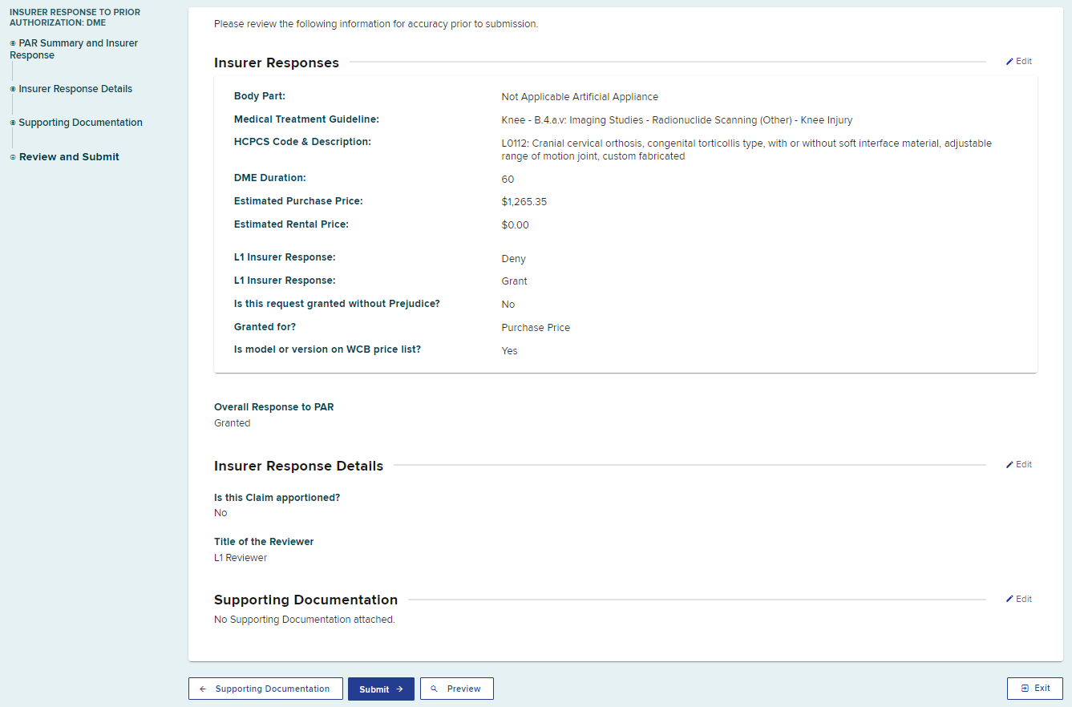Click the pencil icon beside Insurer Responses

coord(1009,62)
